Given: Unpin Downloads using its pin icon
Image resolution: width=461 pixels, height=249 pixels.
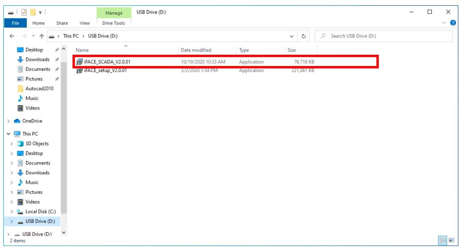Looking at the screenshot, I should click(57, 60).
